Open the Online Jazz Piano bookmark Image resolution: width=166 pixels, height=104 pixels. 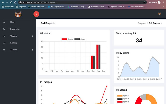(37, 7)
